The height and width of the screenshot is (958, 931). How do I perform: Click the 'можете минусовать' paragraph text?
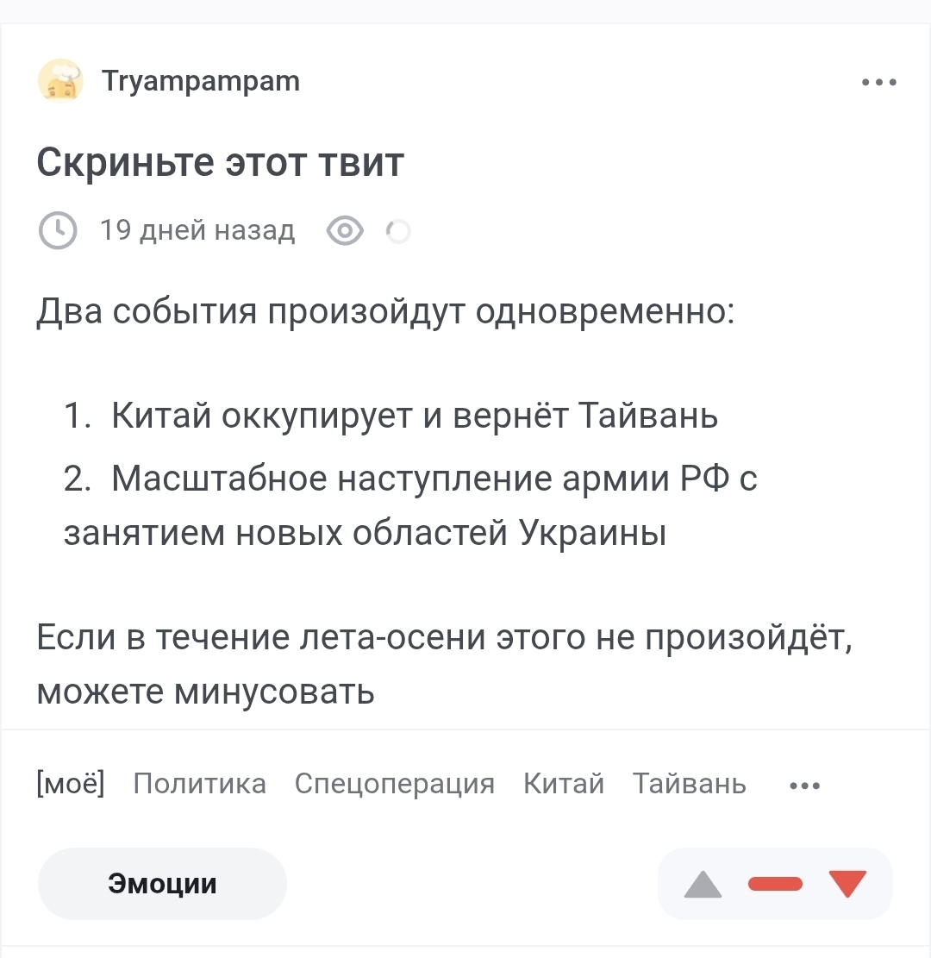click(x=205, y=692)
